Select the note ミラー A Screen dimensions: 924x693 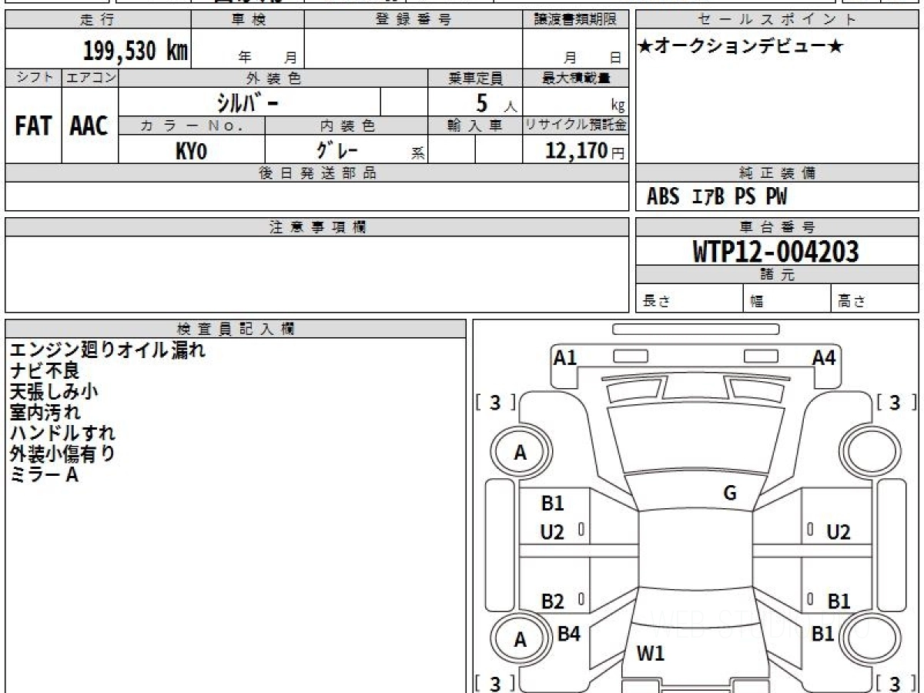[44, 475]
